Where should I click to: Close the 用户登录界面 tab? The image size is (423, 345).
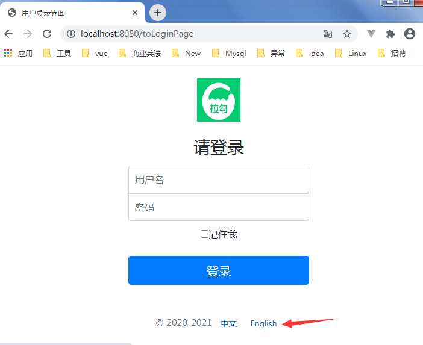coord(135,13)
